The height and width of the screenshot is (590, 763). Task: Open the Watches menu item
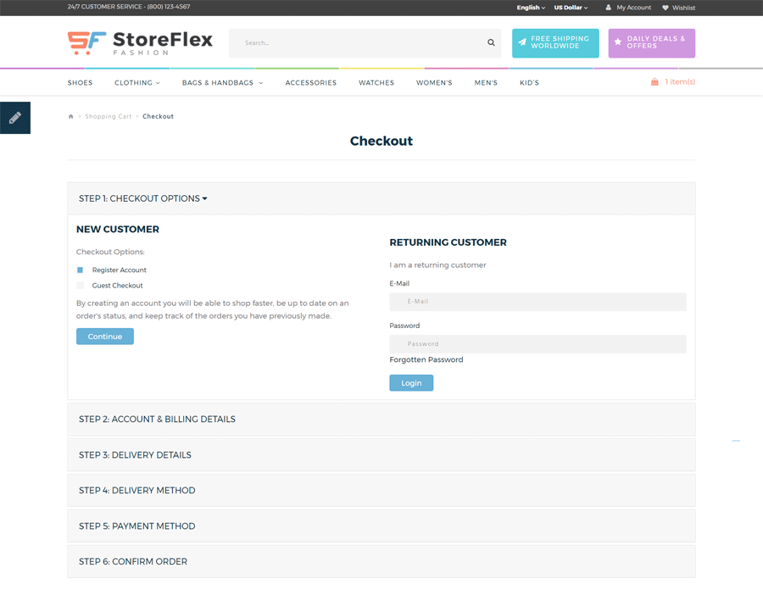pyautogui.click(x=376, y=83)
